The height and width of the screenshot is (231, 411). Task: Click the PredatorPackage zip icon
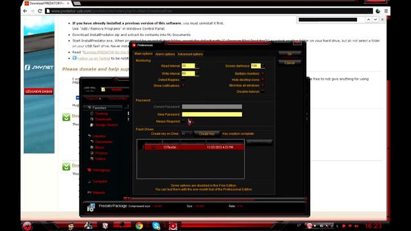91,207
